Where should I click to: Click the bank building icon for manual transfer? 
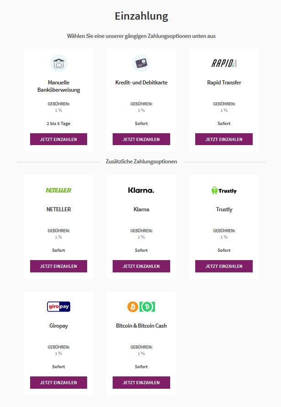59,63
